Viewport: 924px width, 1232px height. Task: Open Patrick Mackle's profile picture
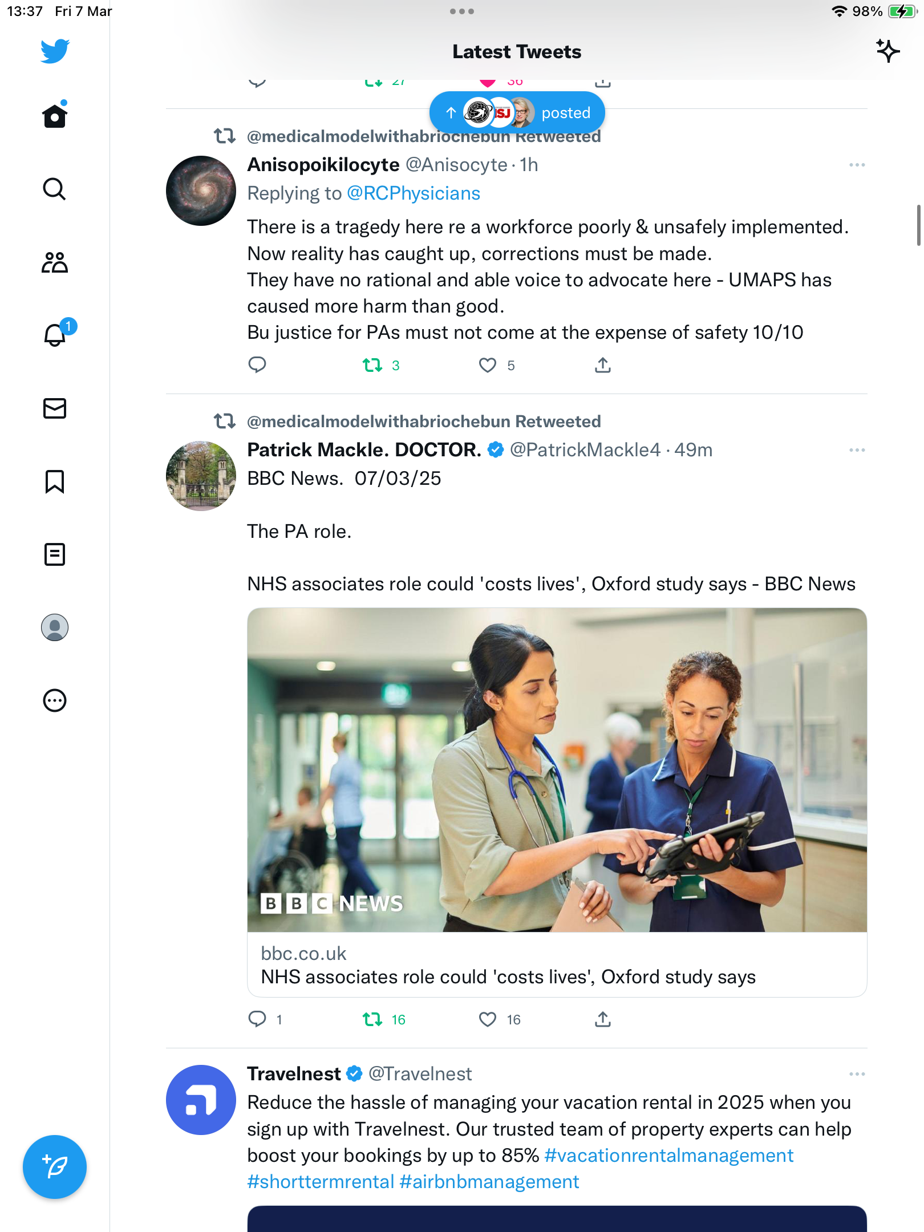(201, 476)
